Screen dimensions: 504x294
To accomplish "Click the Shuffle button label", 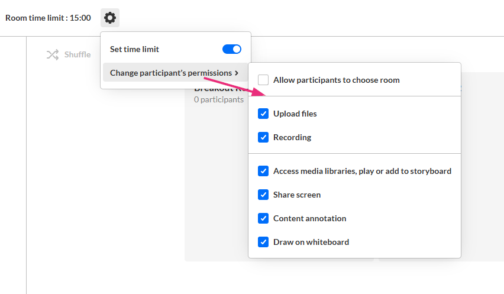I will click(x=77, y=55).
